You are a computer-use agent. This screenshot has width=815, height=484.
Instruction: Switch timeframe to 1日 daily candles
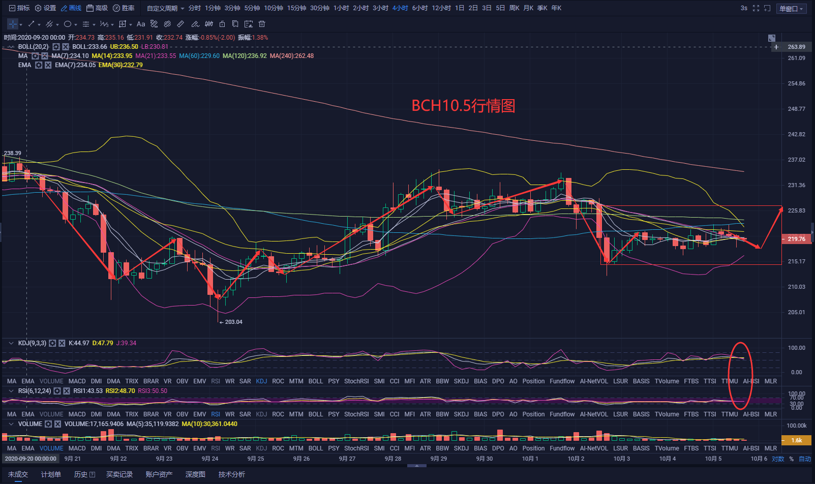tap(459, 8)
